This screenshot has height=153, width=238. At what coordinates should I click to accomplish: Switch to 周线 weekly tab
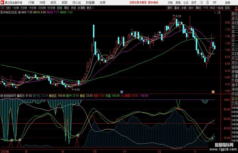pos(66,8)
